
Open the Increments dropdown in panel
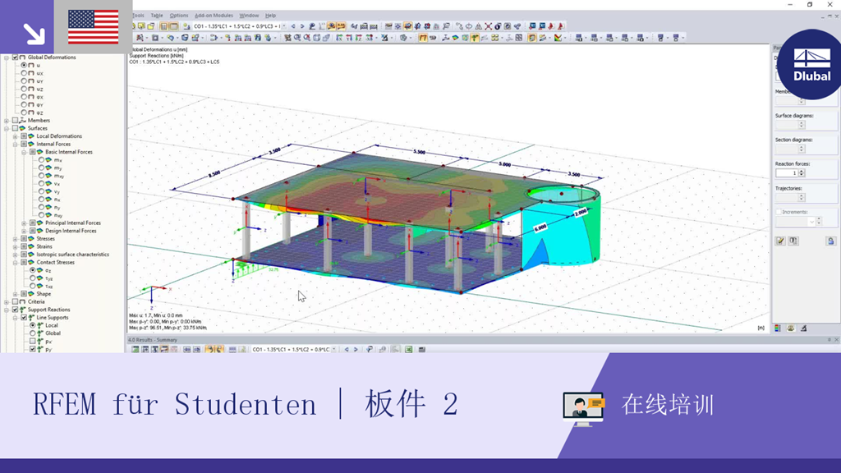coord(811,222)
